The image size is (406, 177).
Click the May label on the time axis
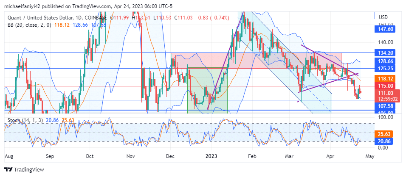click(370, 156)
